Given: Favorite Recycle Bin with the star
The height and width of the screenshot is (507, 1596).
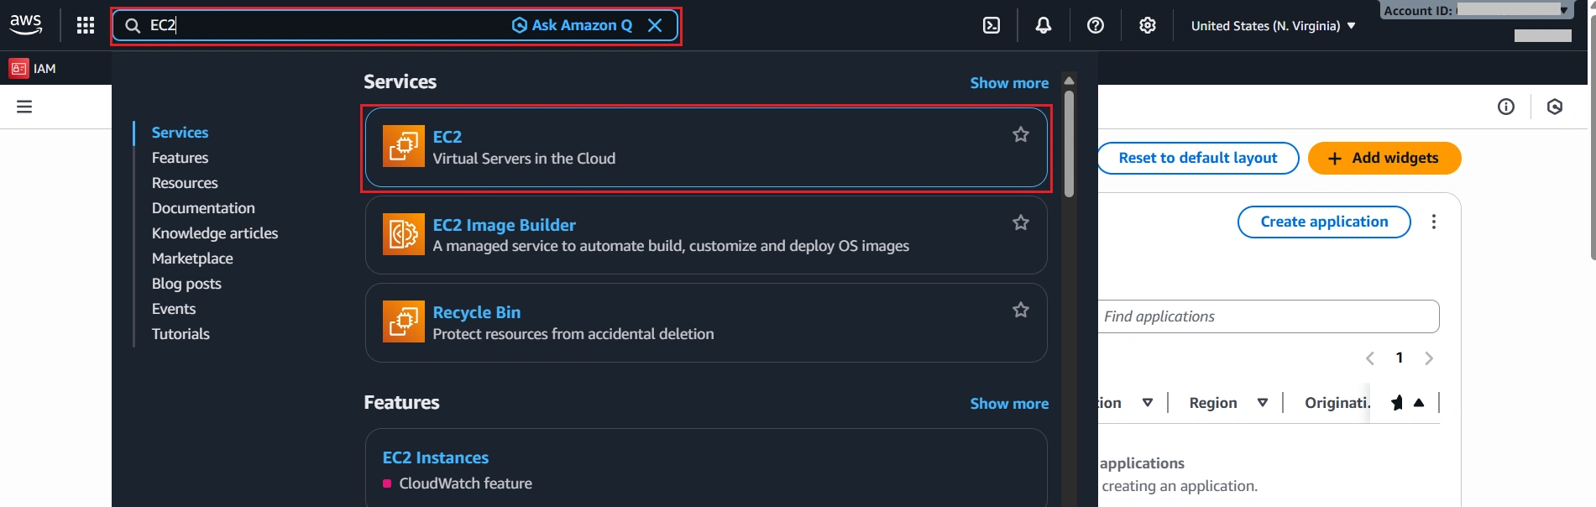Looking at the screenshot, I should pyautogui.click(x=1021, y=310).
